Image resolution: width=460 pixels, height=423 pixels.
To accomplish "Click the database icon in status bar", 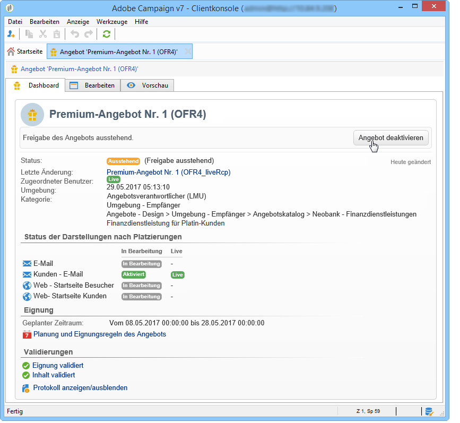I will tap(429, 412).
